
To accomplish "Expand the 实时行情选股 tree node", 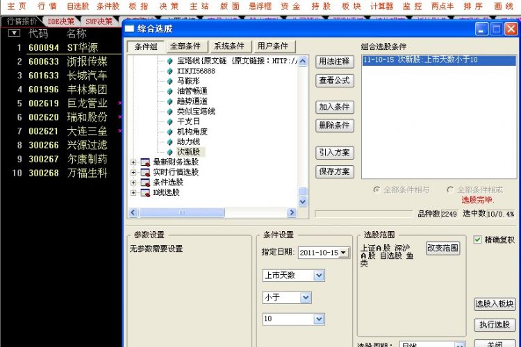I will click(133, 172).
